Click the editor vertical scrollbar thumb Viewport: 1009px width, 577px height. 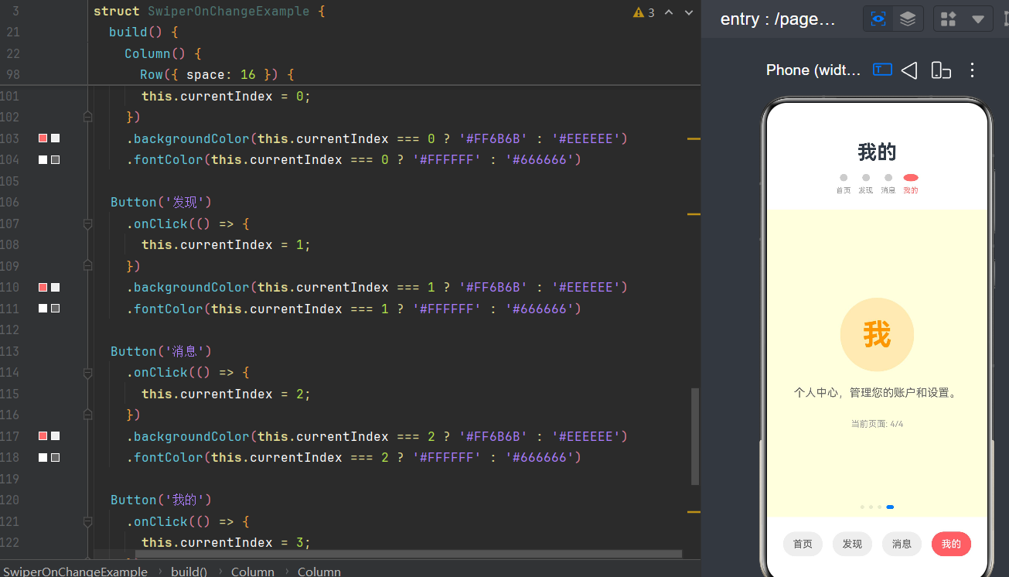pyautogui.click(x=695, y=436)
